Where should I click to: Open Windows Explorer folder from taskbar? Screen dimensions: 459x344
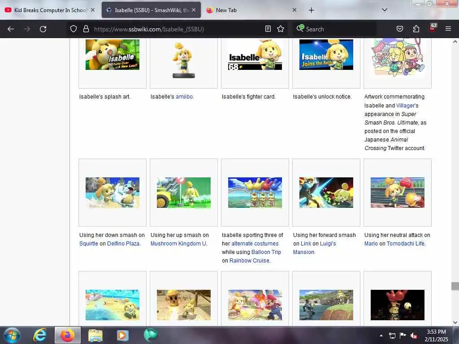pyautogui.click(x=95, y=335)
